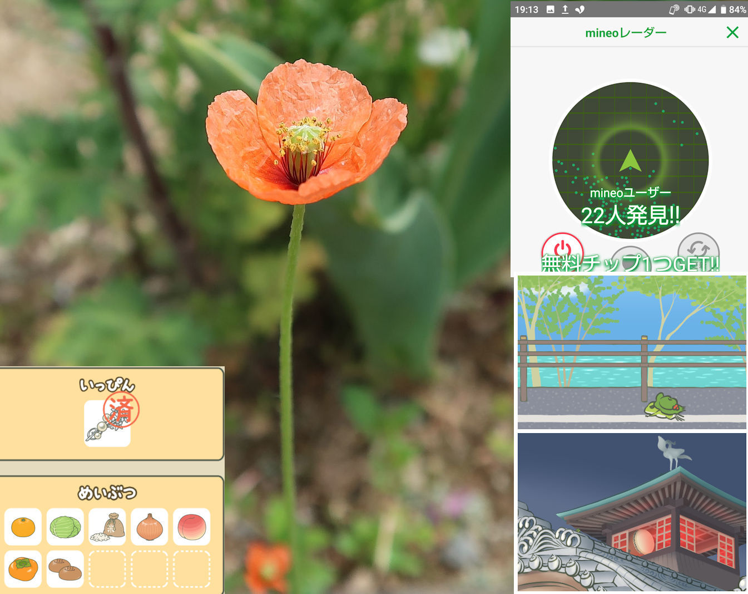748x594 pixels.
Task: Tap the battery icon in the status bar
Action: tap(724, 9)
